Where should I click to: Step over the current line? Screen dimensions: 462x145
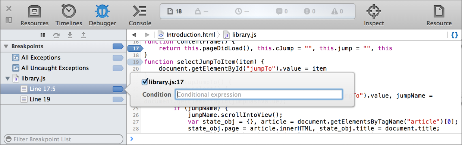tap(56, 35)
